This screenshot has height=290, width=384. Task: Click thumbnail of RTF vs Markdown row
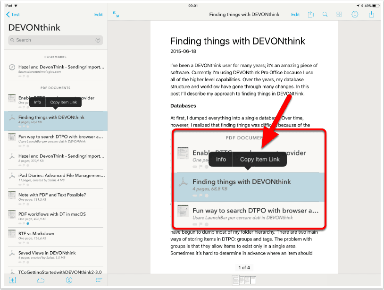[x=12, y=234]
